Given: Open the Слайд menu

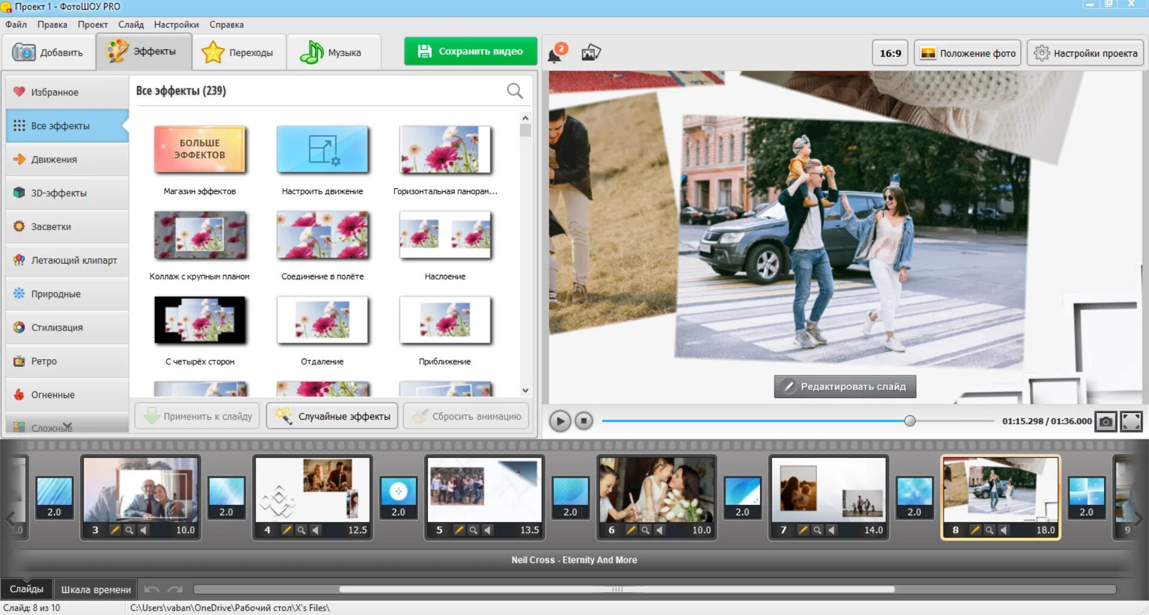Looking at the screenshot, I should (131, 25).
